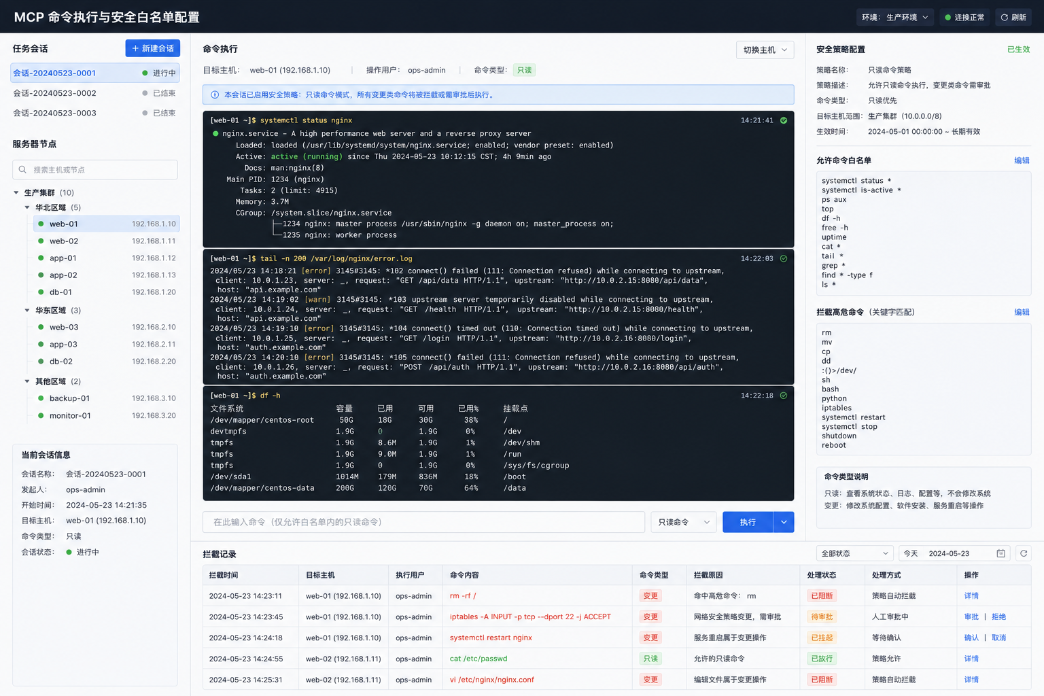Screen dimensions: 1044x696
Task: Select the web-03 node
Action: tap(107, 328)
